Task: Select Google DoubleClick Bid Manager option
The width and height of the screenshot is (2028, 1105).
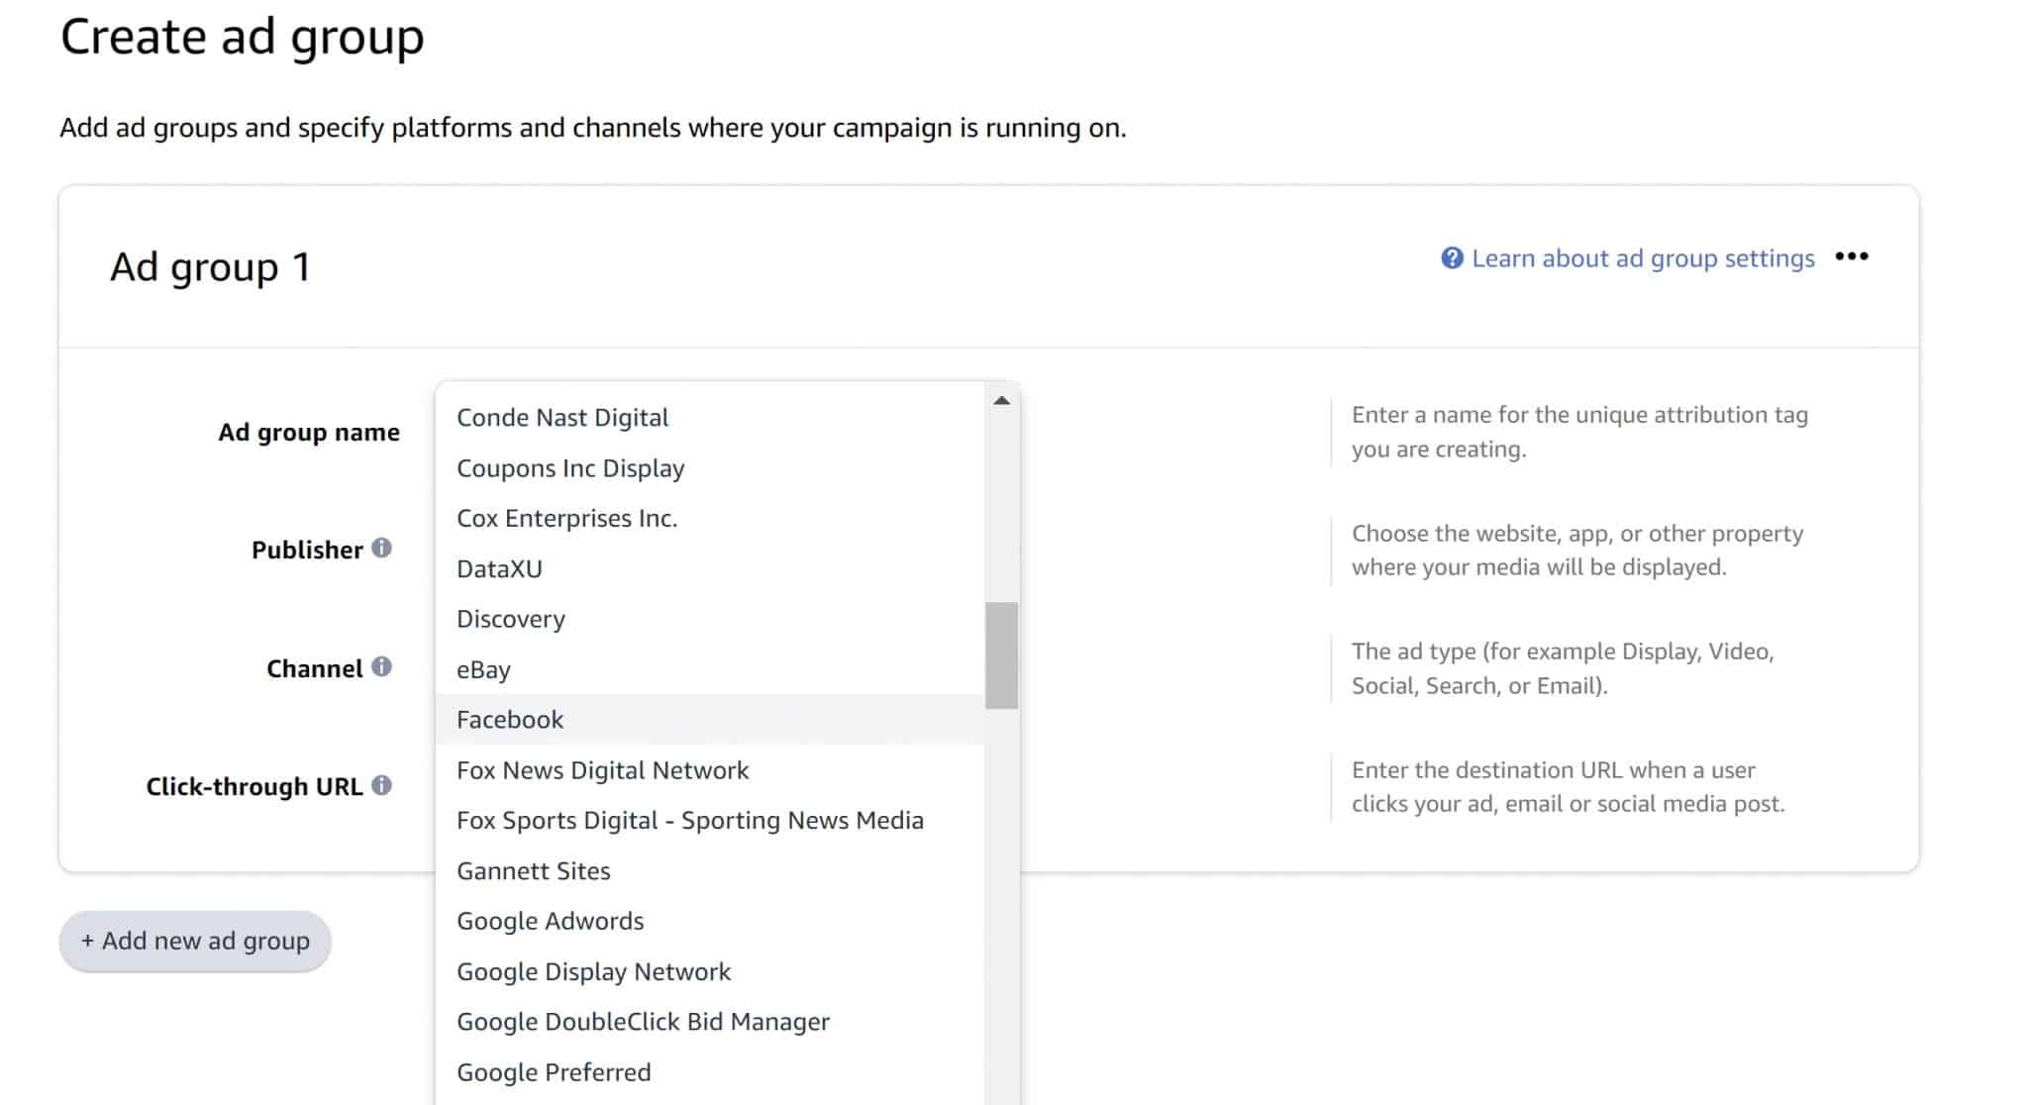Action: pyautogui.click(x=709, y=1021)
